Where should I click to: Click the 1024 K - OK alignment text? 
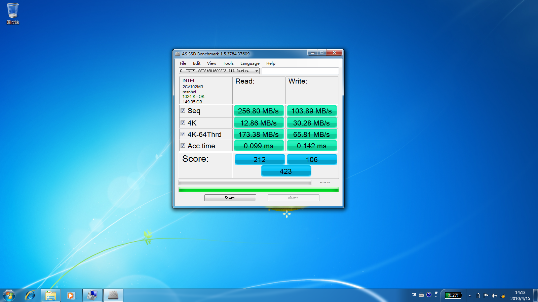193,97
